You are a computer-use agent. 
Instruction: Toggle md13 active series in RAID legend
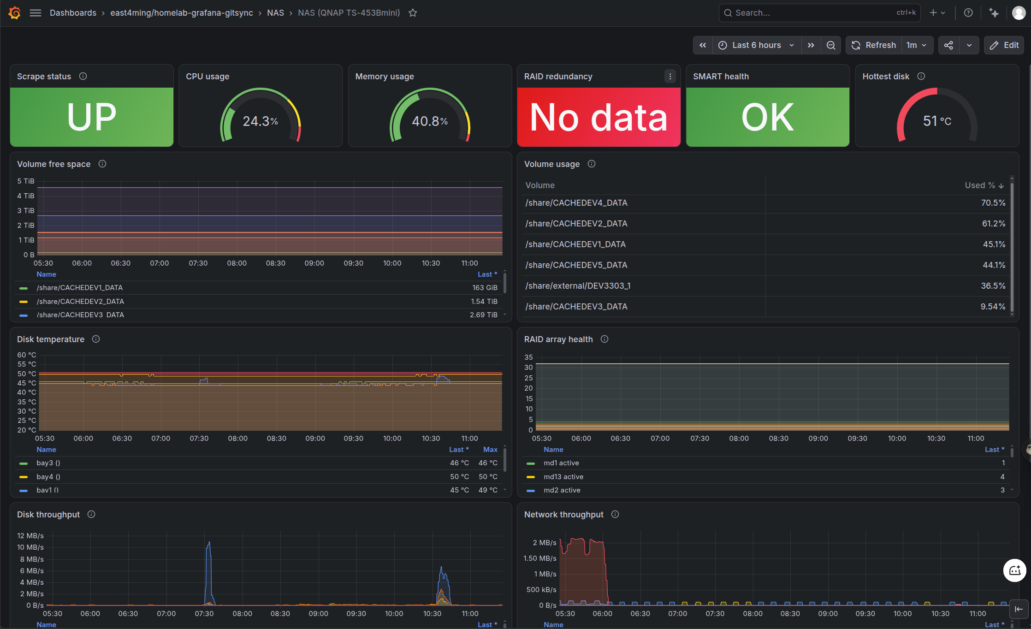[563, 477]
